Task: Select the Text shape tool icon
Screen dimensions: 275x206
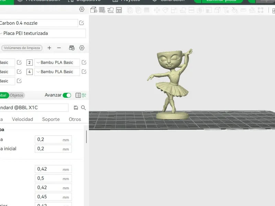Action: click(226, 10)
